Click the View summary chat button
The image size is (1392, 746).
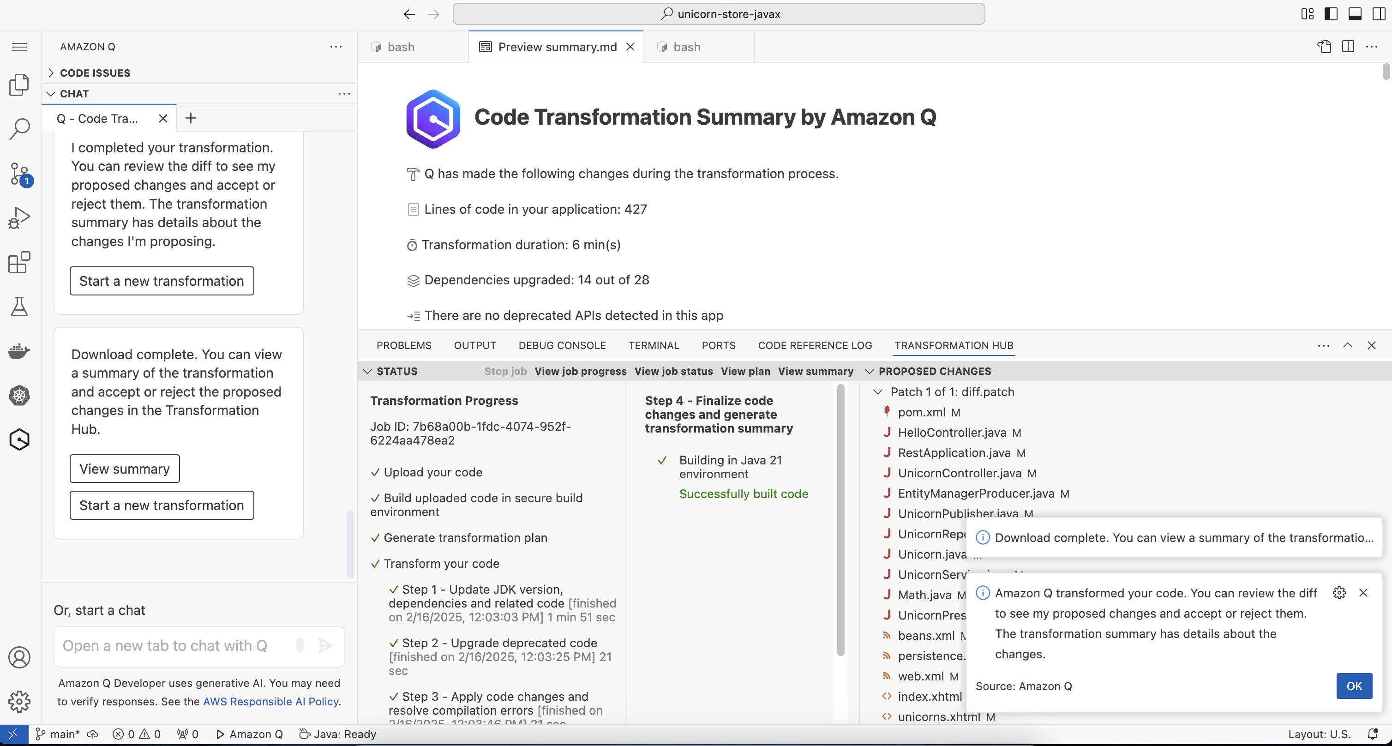click(x=124, y=469)
